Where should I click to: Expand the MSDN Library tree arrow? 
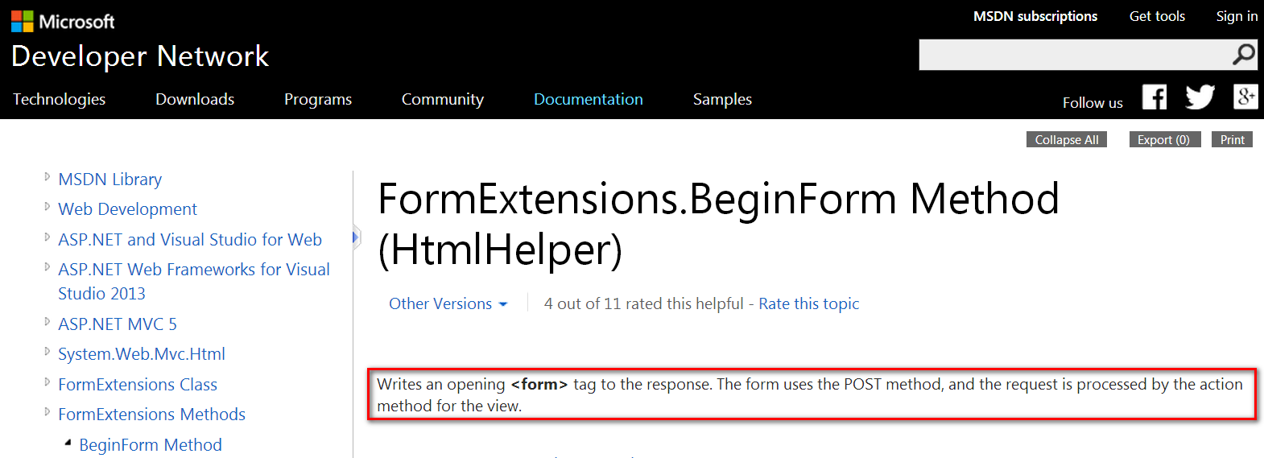pyautogui.click(x=47, y=176)
